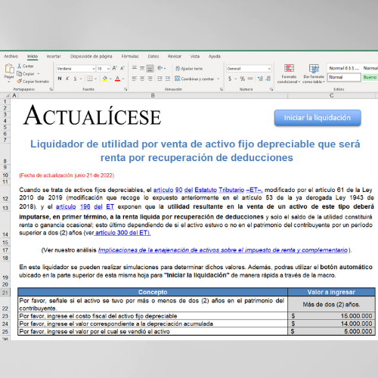Open Formato condicional menu
Viewport: 378px width, 378px height.
click(x=289, y=73)
